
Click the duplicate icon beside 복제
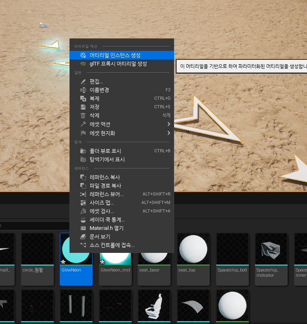pyautogui.click(x=83, y=99)
